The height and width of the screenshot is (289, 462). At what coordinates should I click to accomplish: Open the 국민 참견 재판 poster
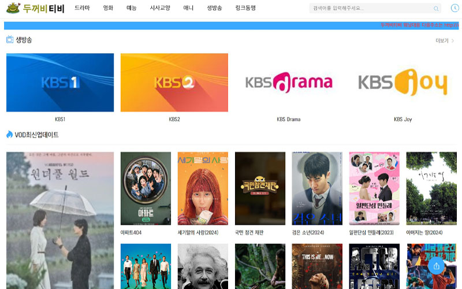pos(260,188)
